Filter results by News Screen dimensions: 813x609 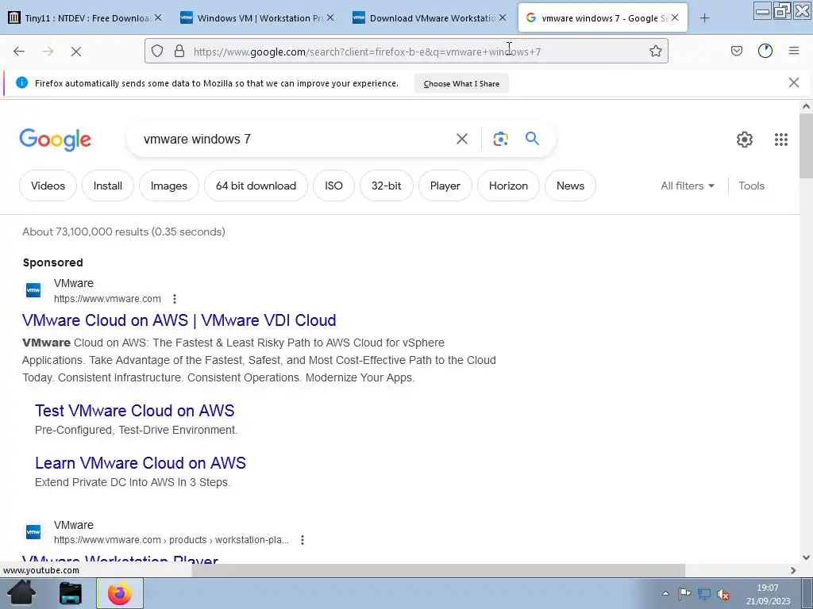tap(570, 186)
